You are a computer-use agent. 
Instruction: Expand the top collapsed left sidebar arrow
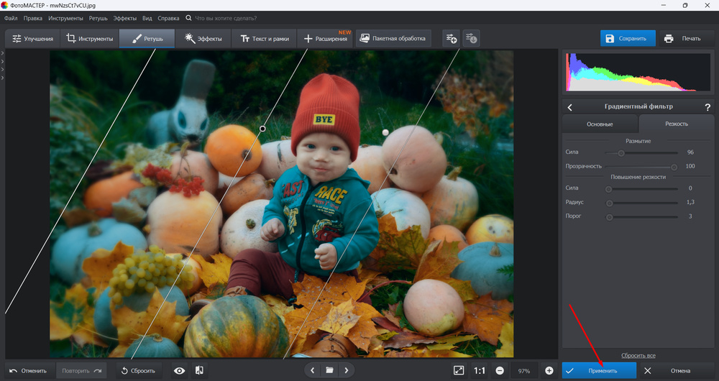(3, 53)
